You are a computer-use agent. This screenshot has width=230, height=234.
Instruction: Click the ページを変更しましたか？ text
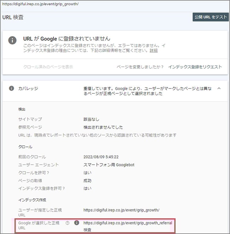click(x=140, y=67)
